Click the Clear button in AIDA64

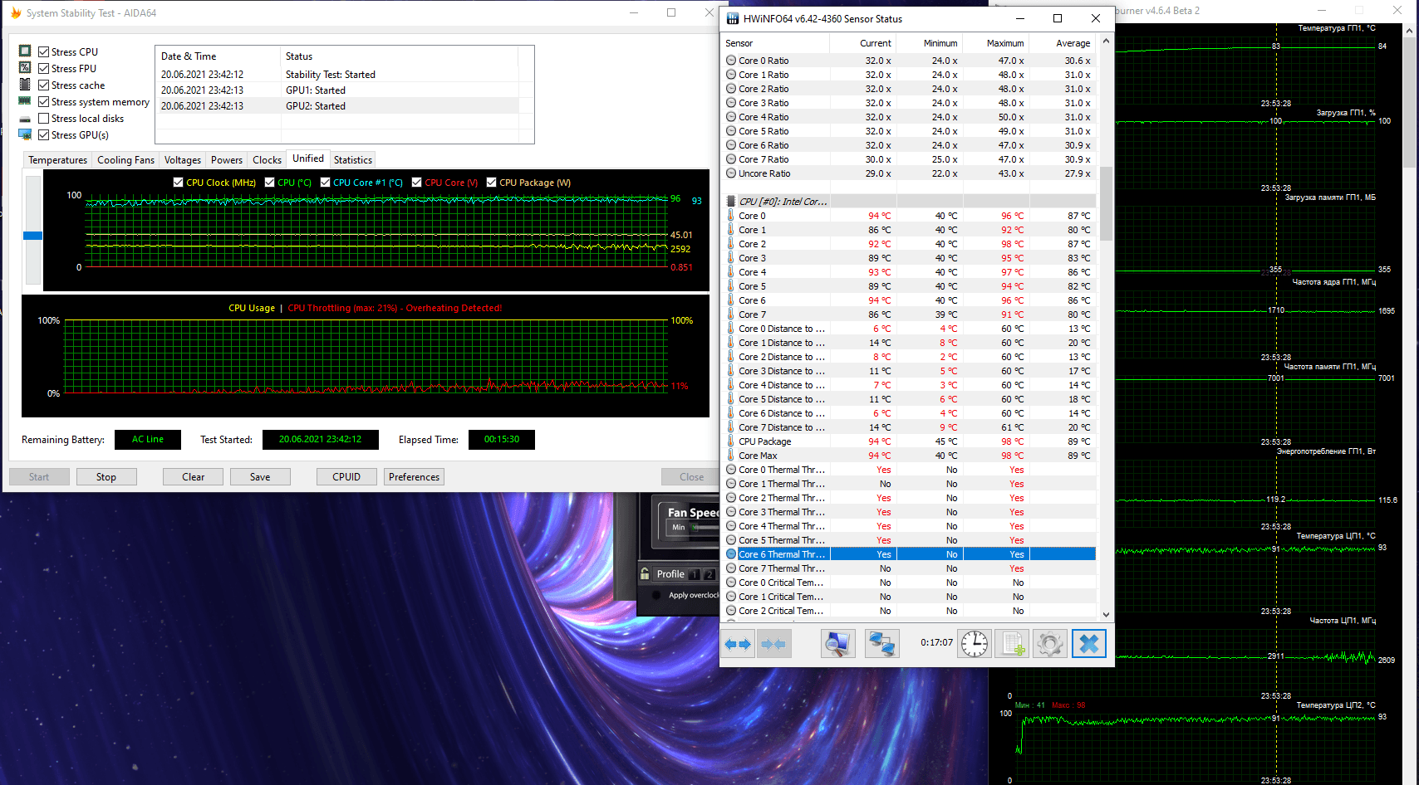[x=194, y=477]
